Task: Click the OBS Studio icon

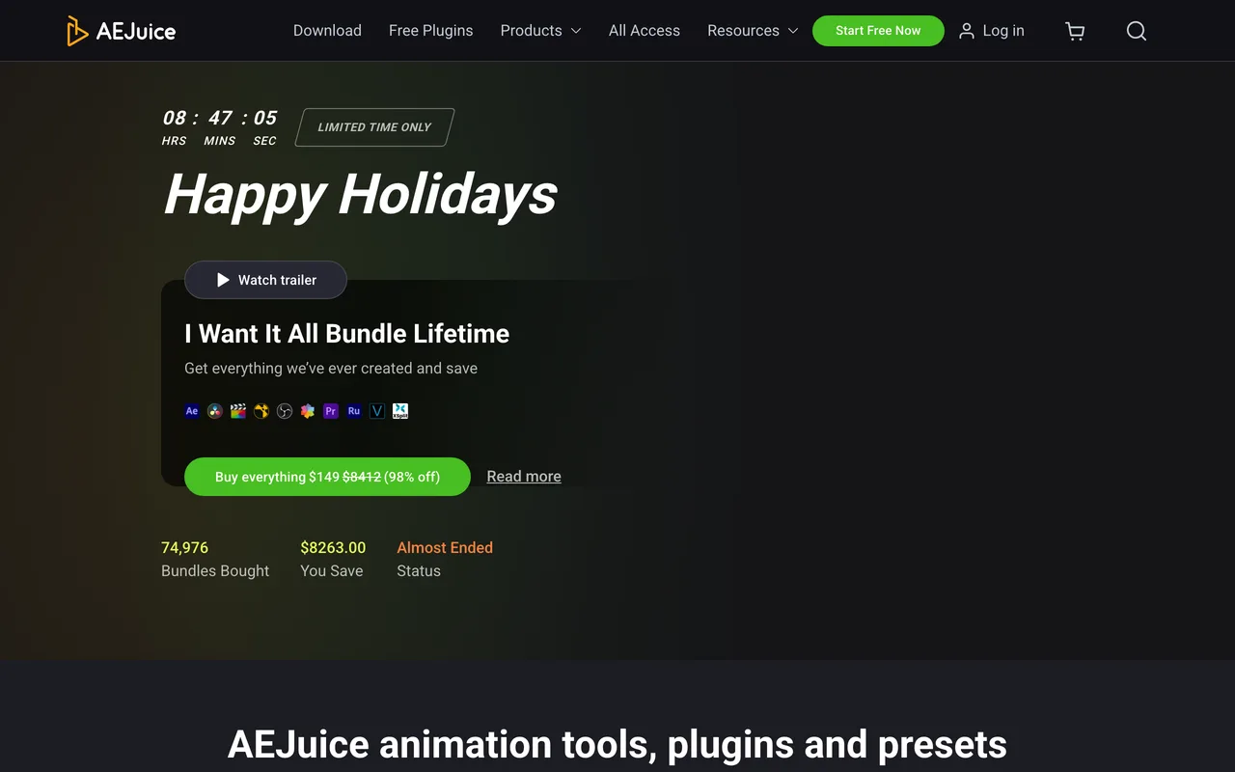Action: point(285,411)
